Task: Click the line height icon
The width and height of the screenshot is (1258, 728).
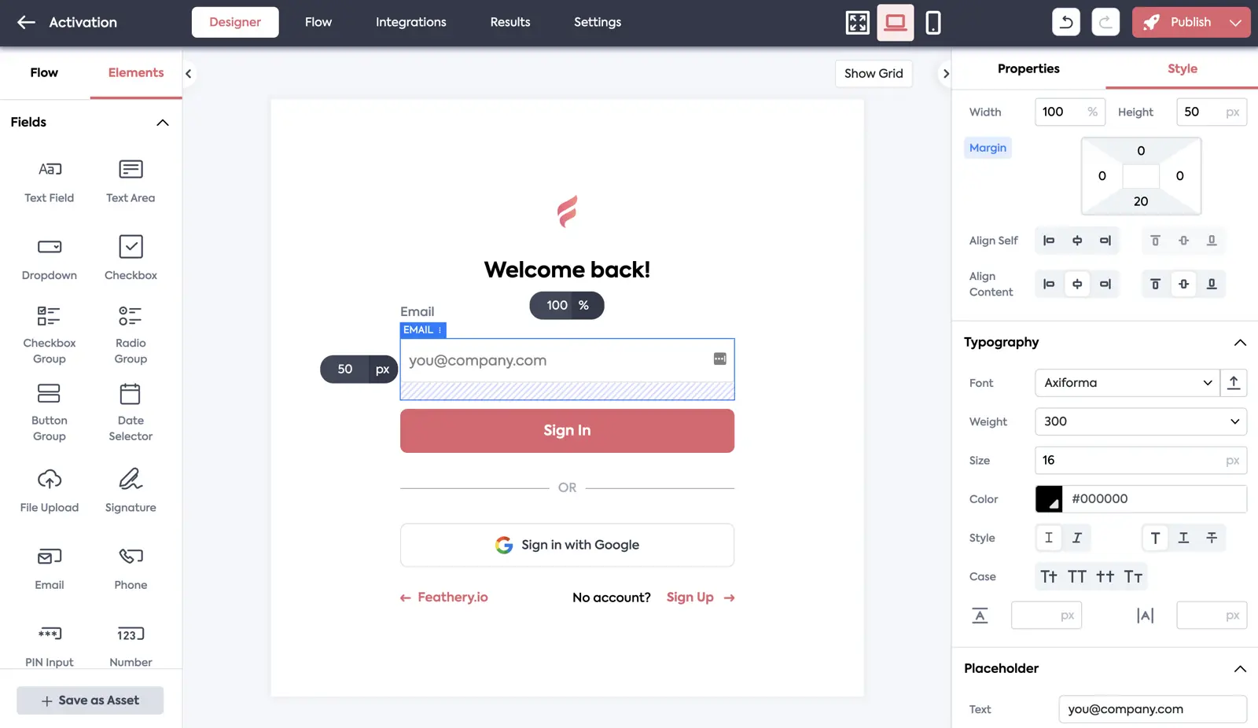Action: (x=980, y=616)
